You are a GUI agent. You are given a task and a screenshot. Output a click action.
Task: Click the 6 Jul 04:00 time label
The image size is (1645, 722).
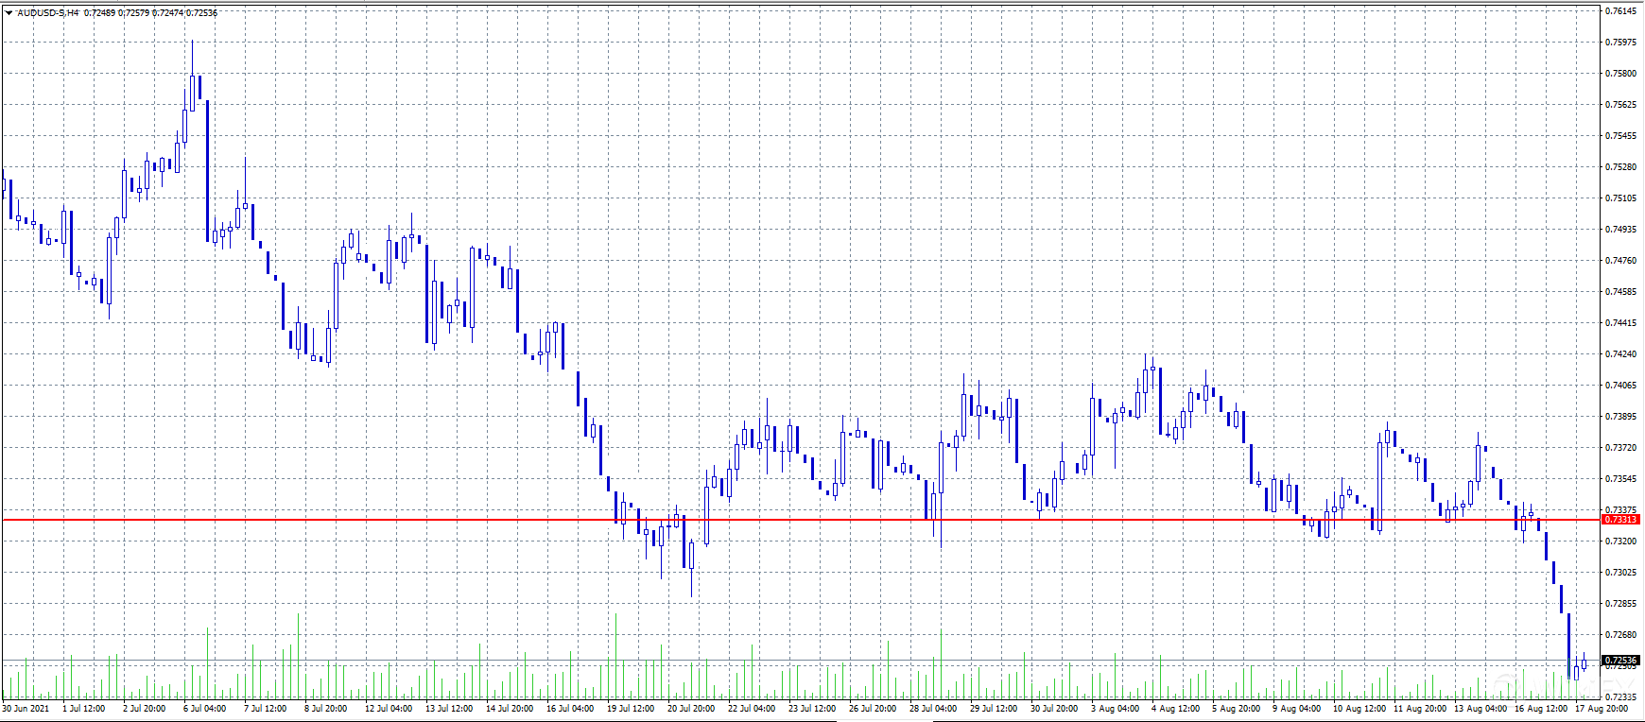204,708
